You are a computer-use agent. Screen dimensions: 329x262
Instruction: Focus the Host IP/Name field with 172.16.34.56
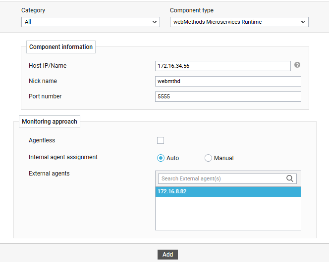(x=222, y=66)
